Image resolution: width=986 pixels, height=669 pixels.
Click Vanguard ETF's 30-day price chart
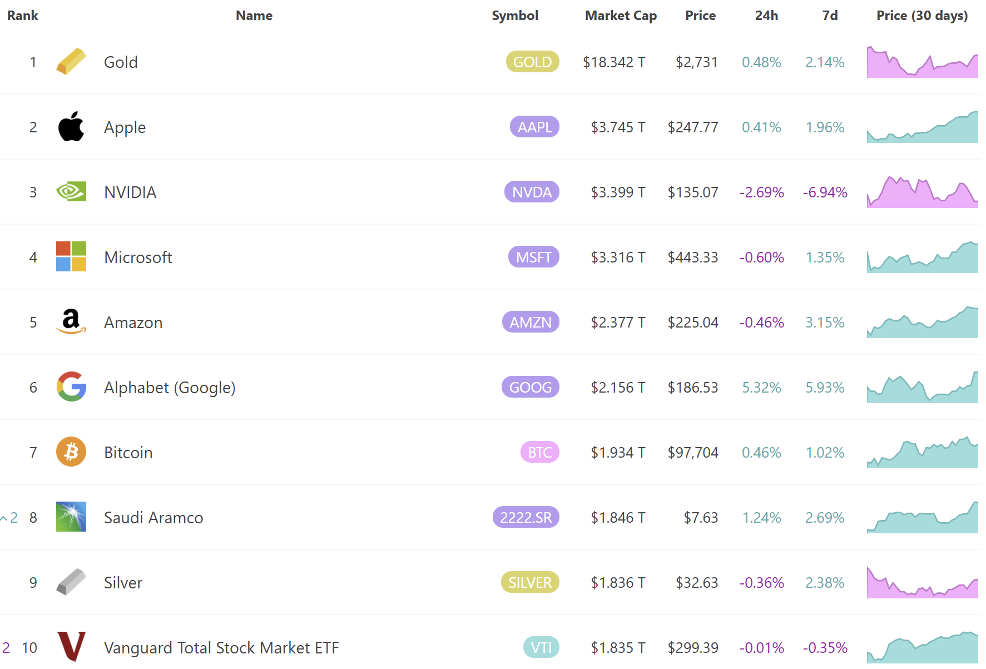922,647
